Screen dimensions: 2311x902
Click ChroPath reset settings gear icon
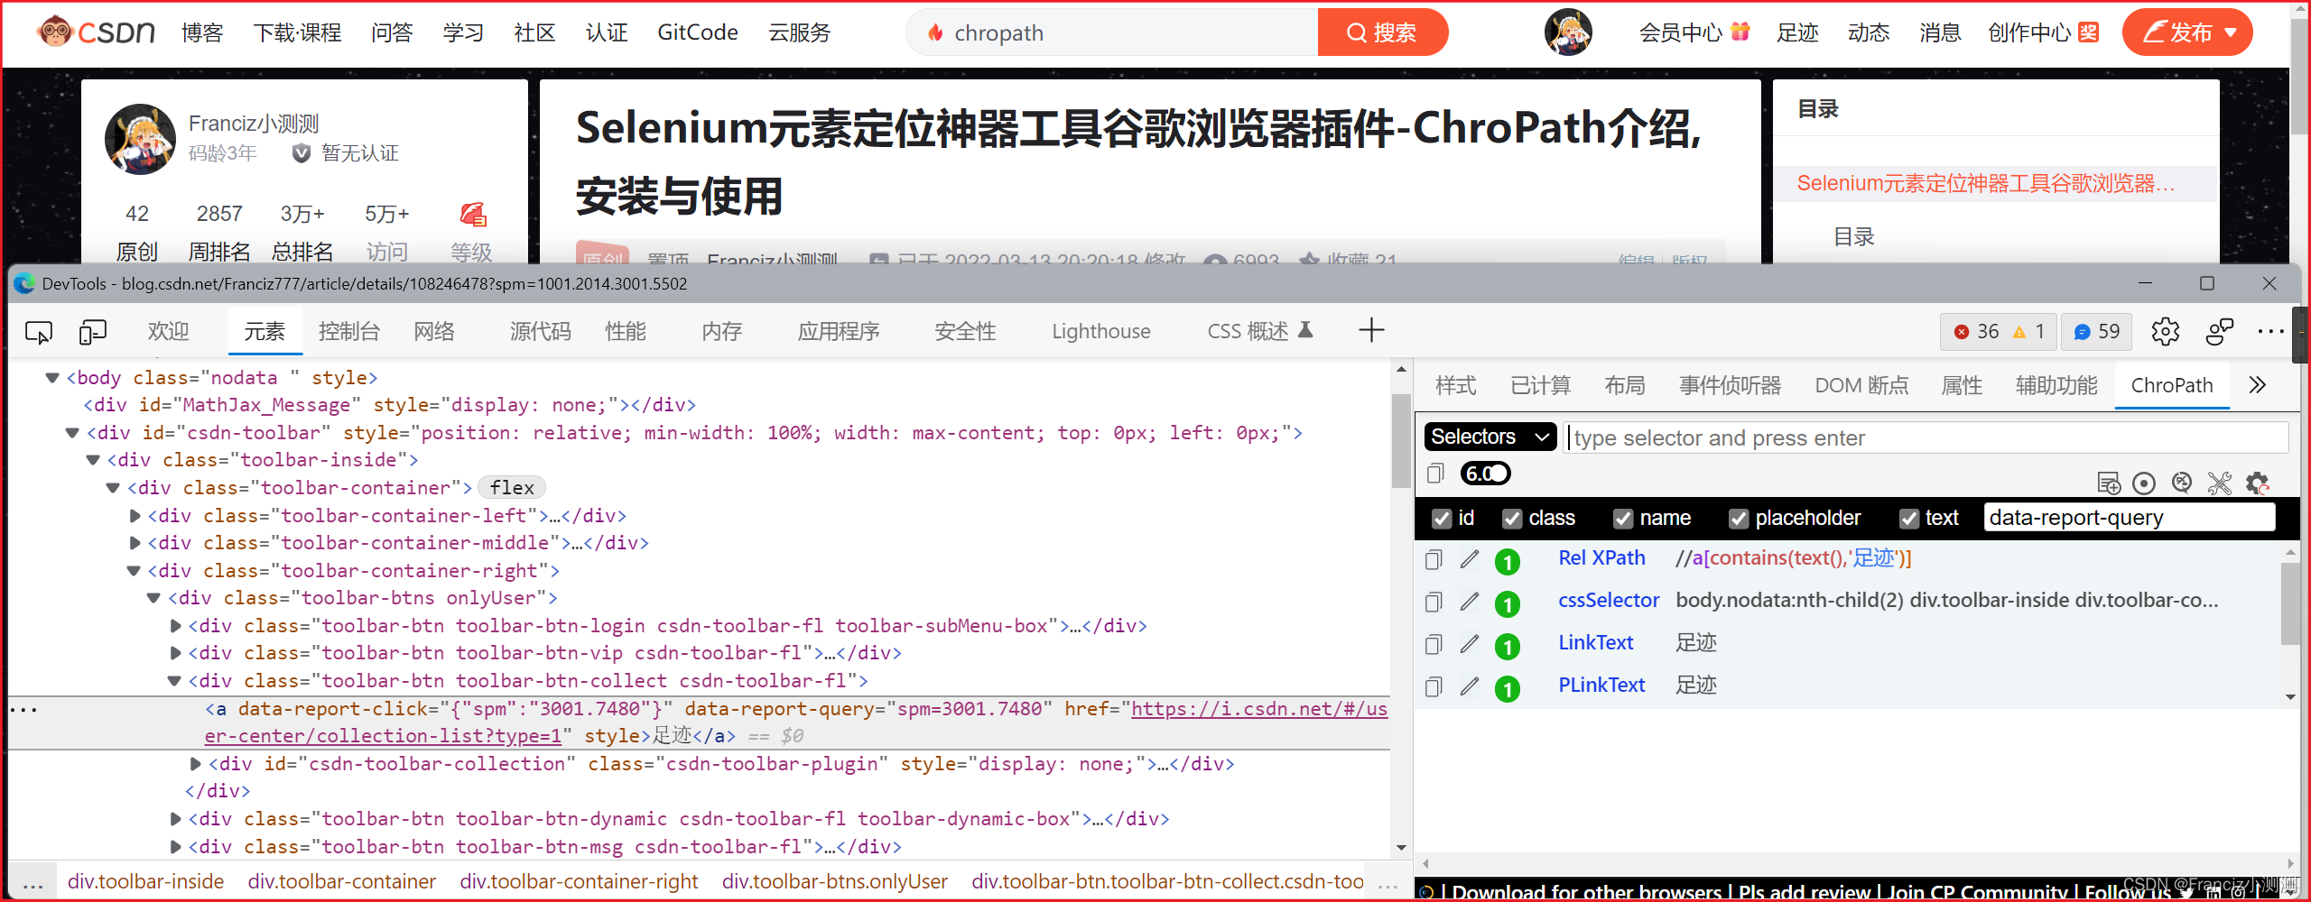pos(2258,483)
